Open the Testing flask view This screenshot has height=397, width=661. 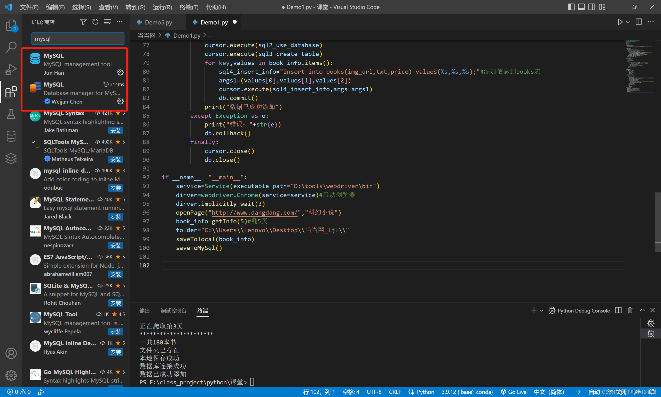pos(11,114)
